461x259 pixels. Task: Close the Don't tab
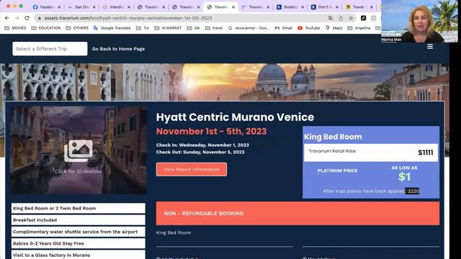[337, 7]
